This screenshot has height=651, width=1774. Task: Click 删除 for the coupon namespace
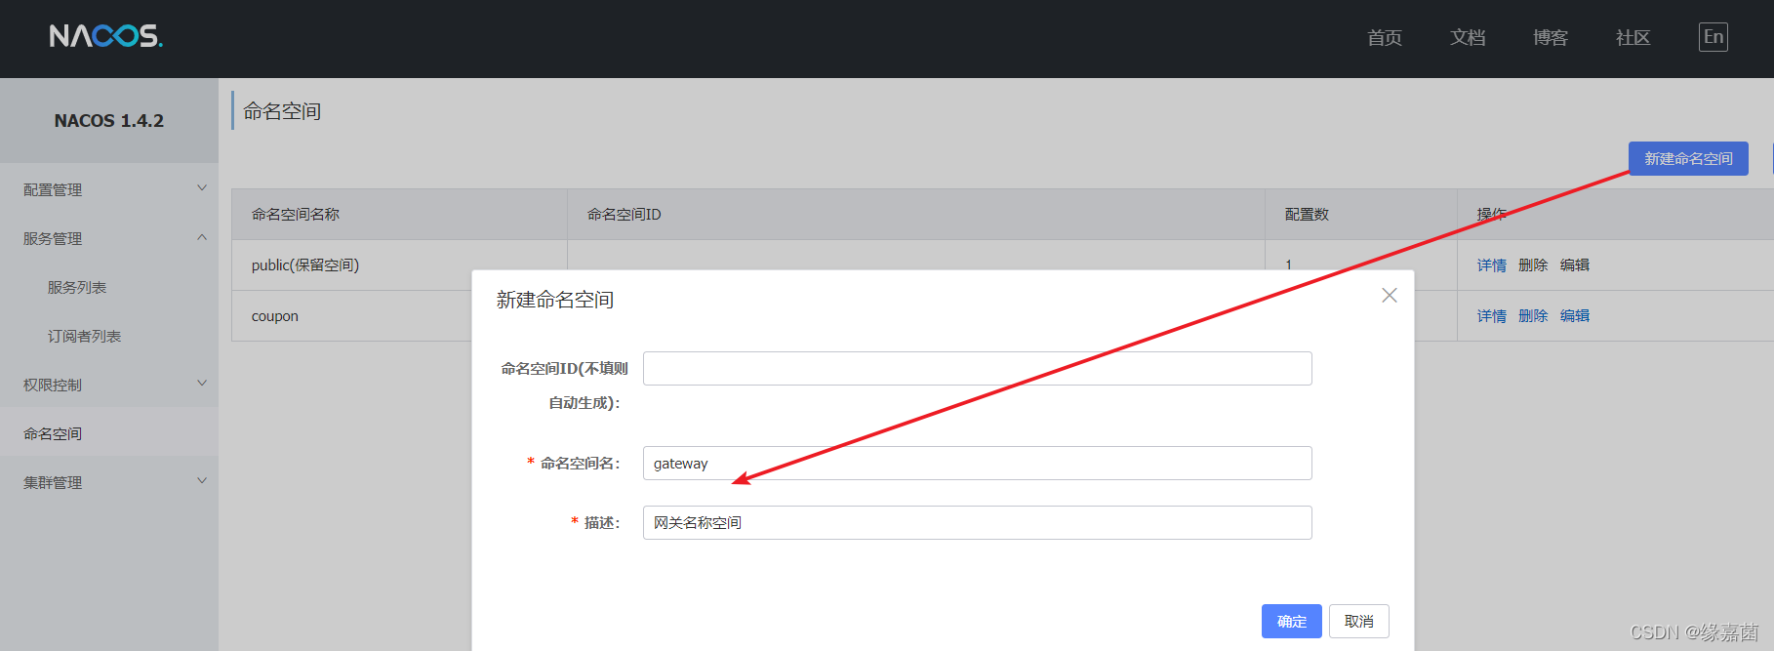1533,316
